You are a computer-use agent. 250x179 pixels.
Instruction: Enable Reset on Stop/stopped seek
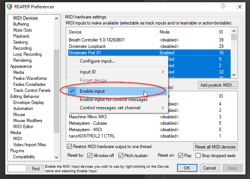198,156
